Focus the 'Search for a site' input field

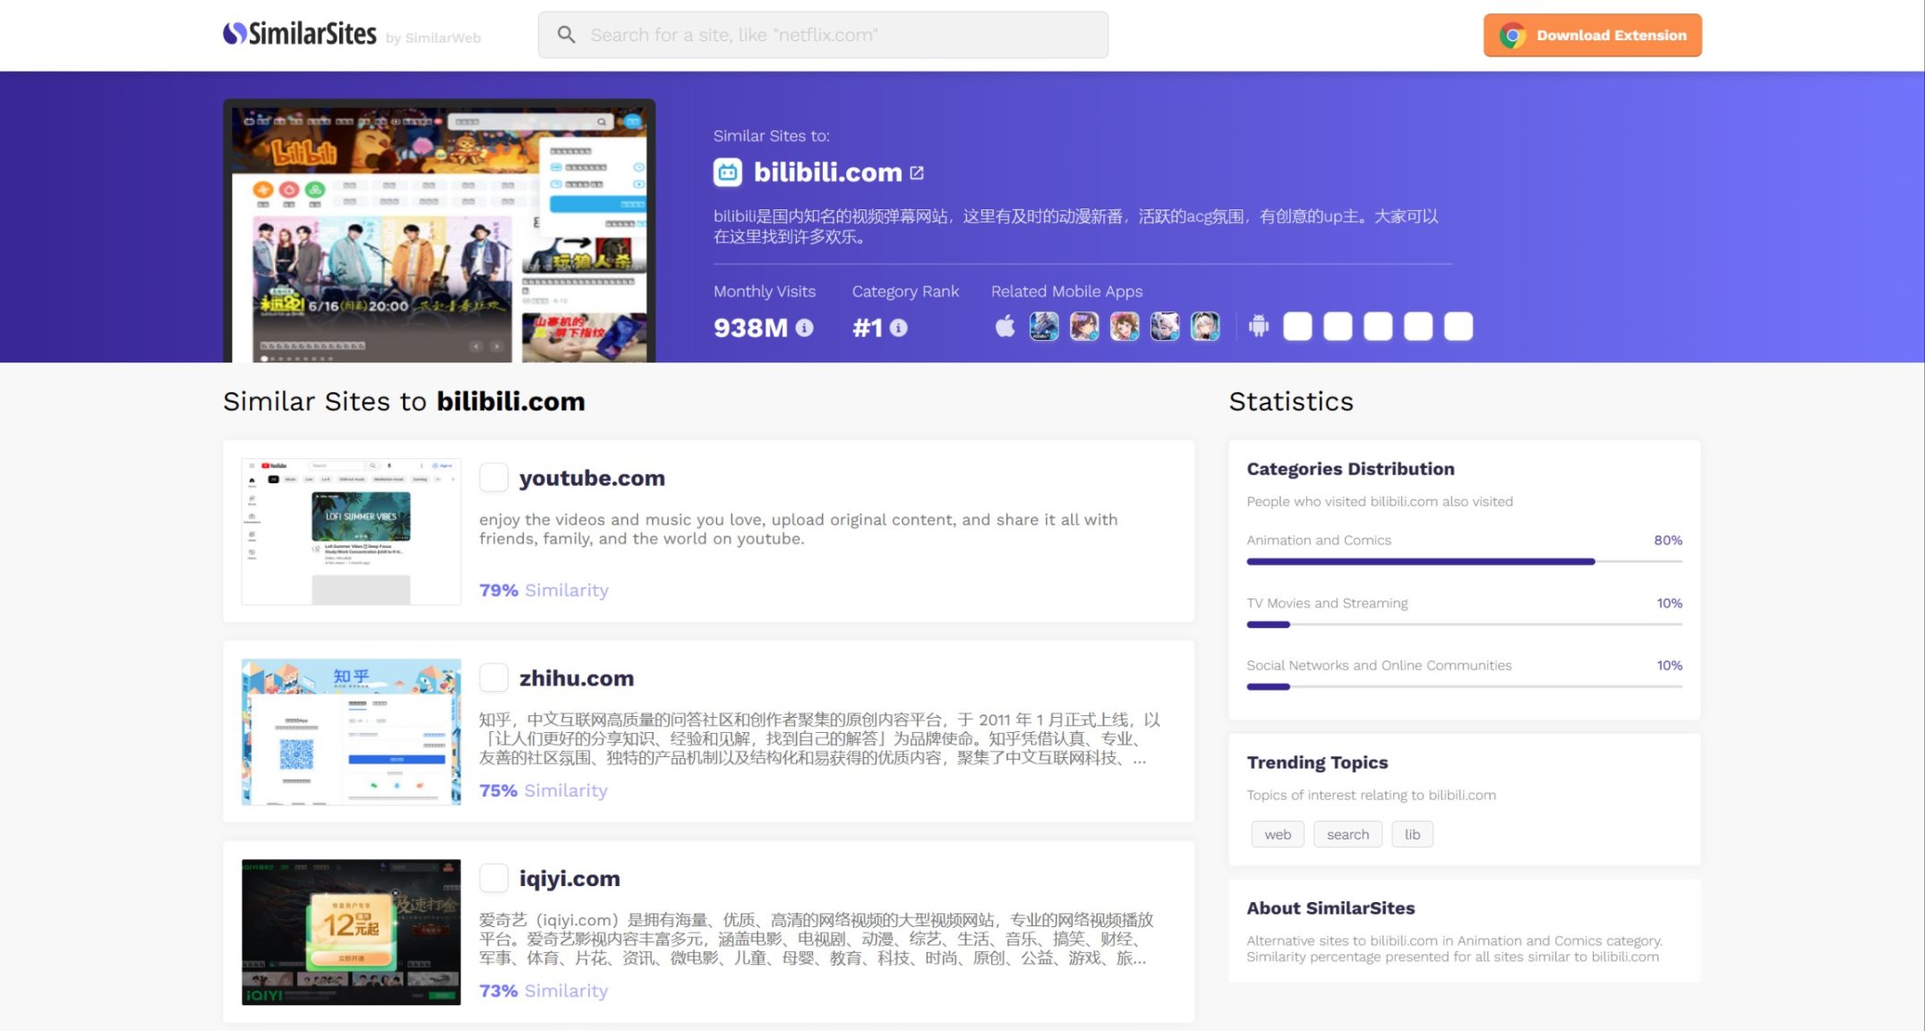click(823, 35)
